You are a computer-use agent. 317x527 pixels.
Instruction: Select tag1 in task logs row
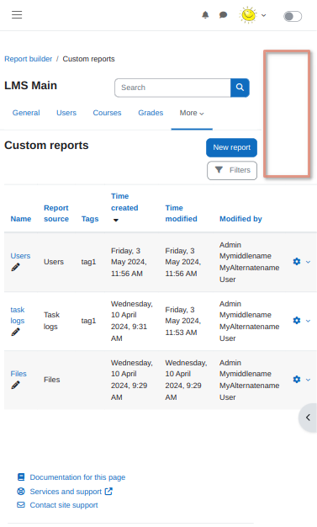(88, 321)
